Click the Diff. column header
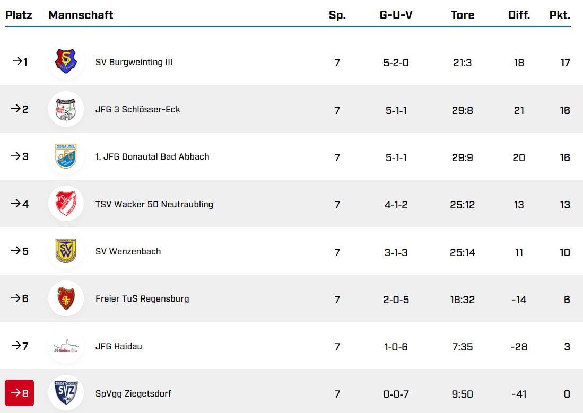This screenshot has width=583, height=413. (519, 15)
